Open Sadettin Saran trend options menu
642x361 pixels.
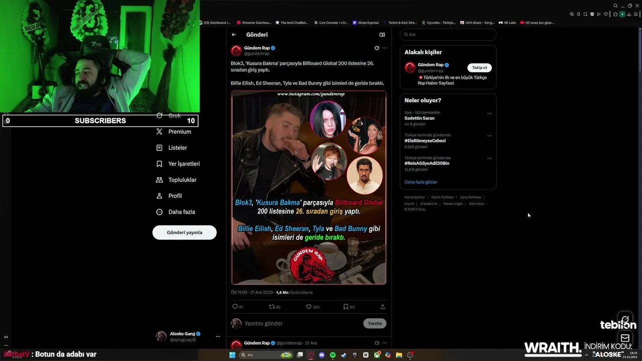tap(490, 113)
